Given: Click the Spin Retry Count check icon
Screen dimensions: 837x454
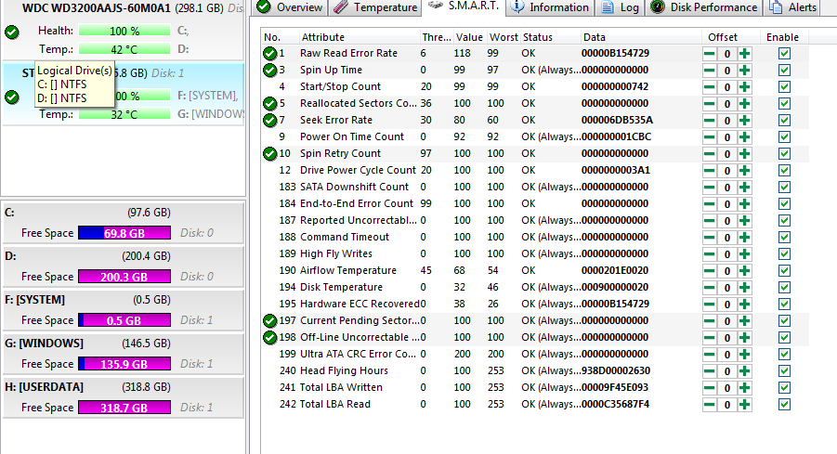Looking at the screenshot, I should 269,153.
